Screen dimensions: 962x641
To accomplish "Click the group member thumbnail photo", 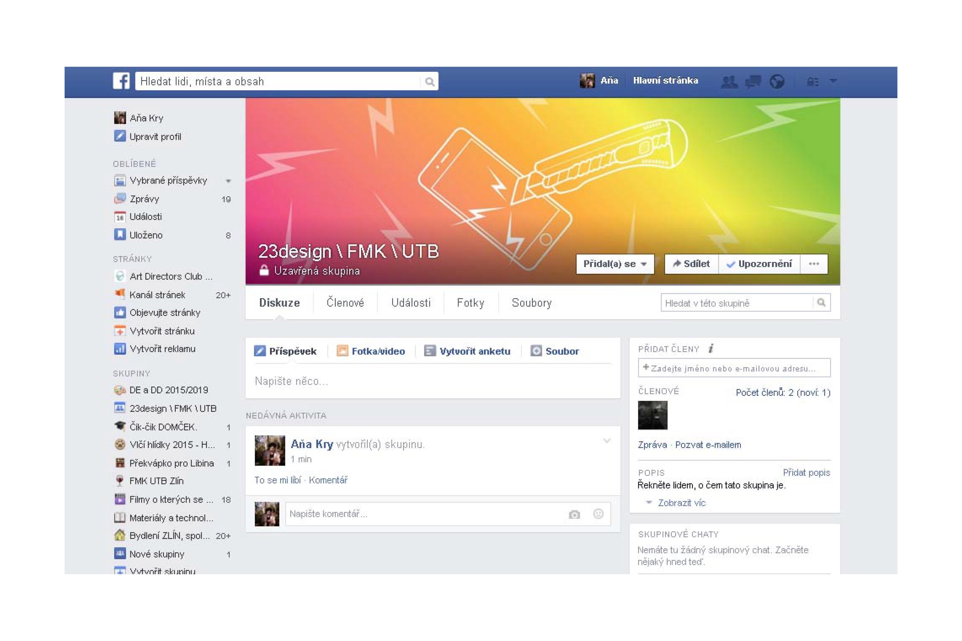I will coord(652,415).
